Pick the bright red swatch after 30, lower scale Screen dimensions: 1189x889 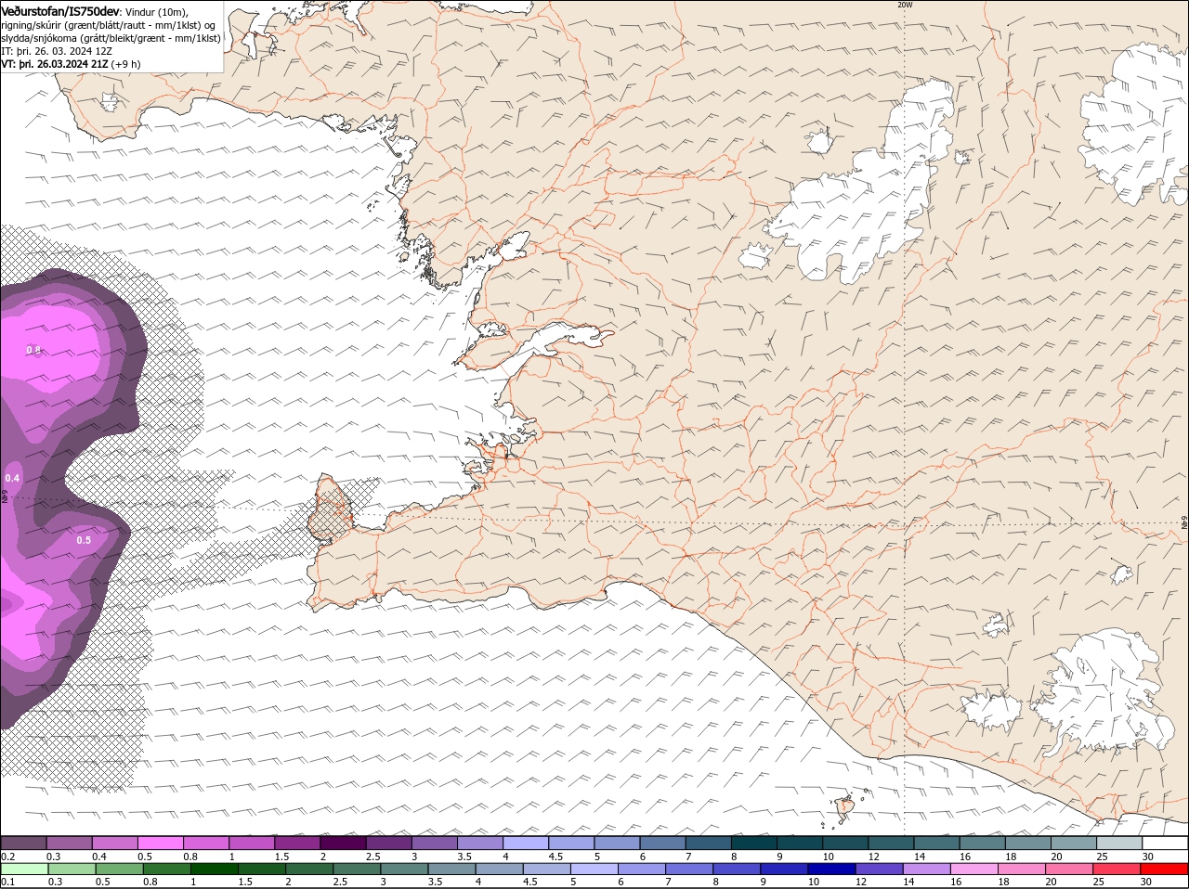point(1163,869)
